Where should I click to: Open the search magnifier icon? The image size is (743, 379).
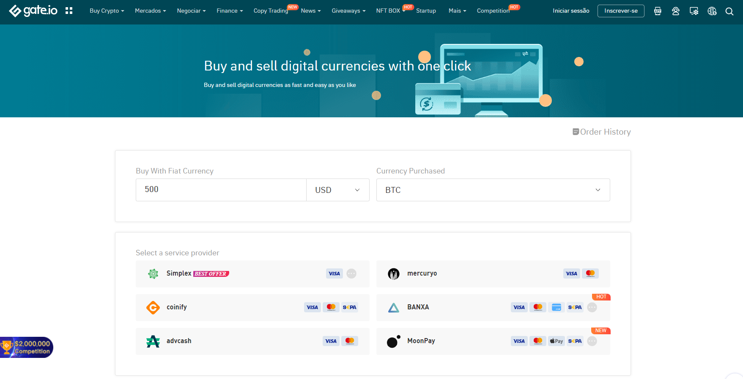(729, 11)
